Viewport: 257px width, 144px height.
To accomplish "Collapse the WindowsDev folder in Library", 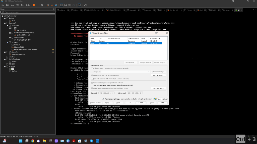I will tap(5, 52).
